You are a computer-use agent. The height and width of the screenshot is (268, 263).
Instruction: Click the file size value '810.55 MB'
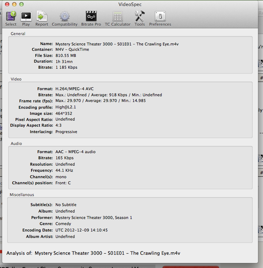tap(66, 55)
